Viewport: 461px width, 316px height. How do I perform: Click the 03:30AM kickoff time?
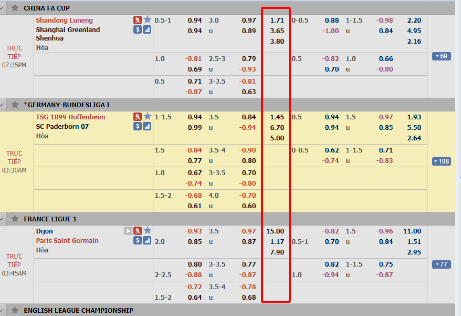pos(14,170)
